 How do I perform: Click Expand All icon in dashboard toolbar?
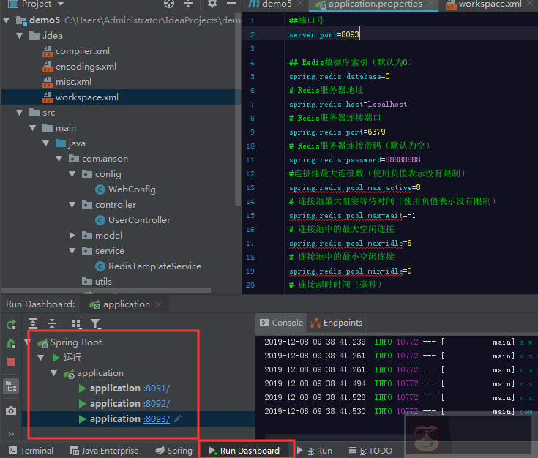tap(33, 323)
